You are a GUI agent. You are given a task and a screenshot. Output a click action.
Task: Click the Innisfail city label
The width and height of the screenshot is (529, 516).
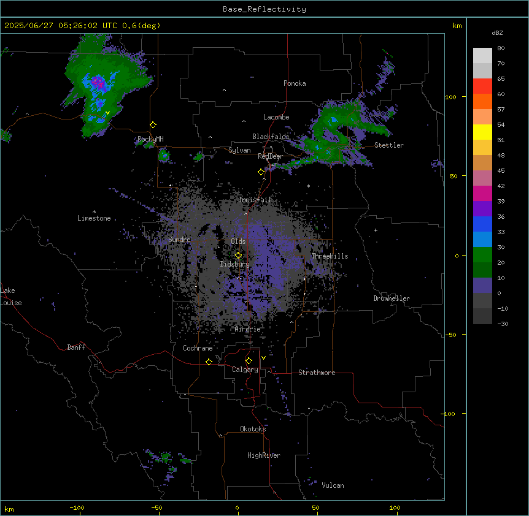[255, 200]
